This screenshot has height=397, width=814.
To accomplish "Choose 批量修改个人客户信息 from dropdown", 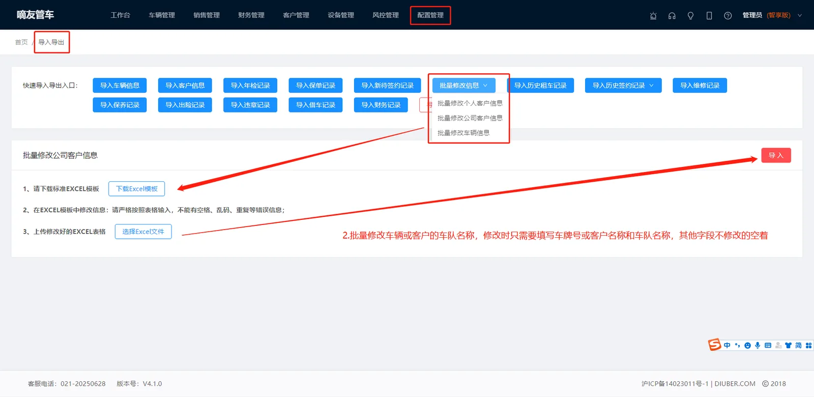I will click(x=470, y=103).
